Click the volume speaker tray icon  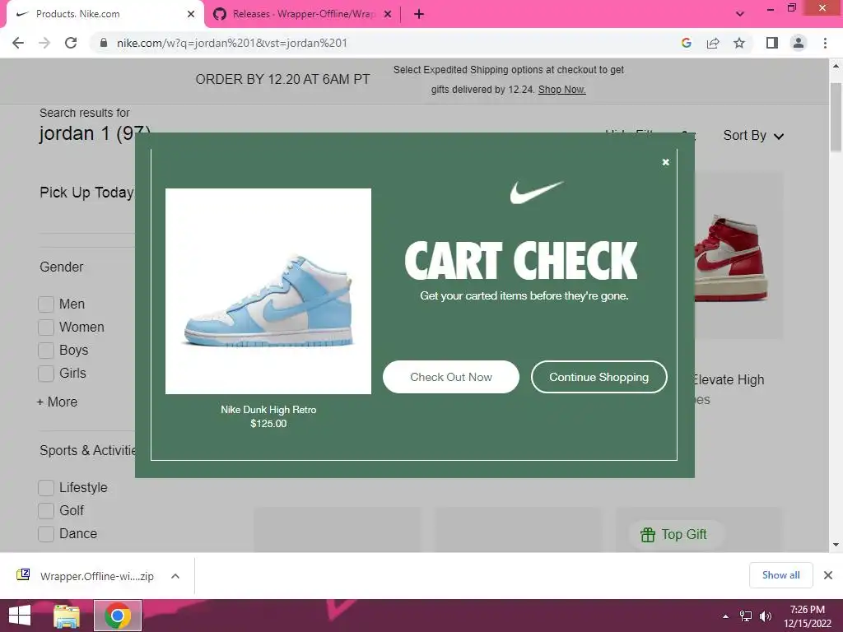[766, 616]
